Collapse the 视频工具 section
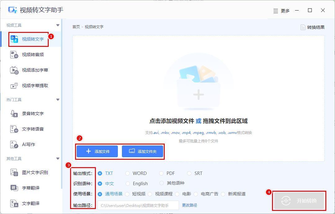Viewport: 335px width, 214px height. pyautogui.click(x=58, y=25)
